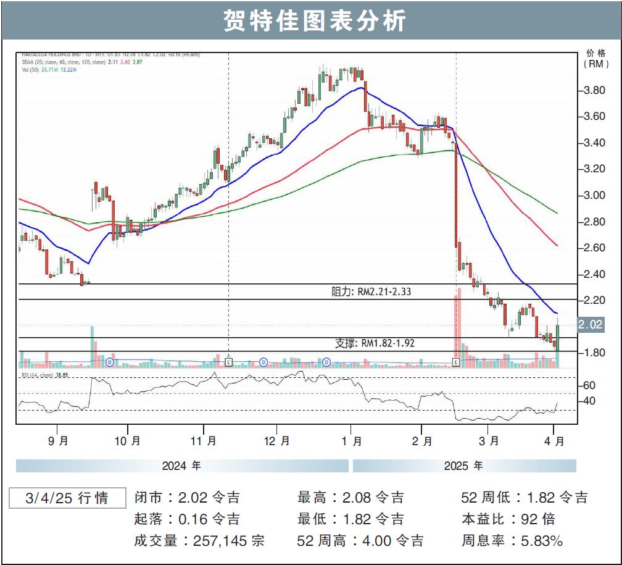Click the resistance label 阻力: RM2.21-2.33
This screenshot has width=622, height=565.
coord(371,292)
